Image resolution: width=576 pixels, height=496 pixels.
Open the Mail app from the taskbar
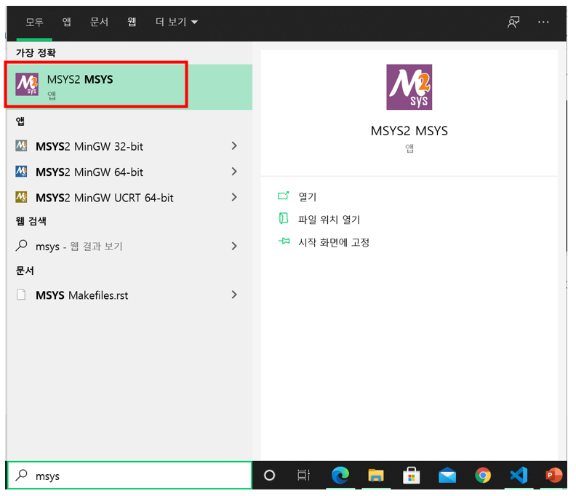click(x=447, y=475)
